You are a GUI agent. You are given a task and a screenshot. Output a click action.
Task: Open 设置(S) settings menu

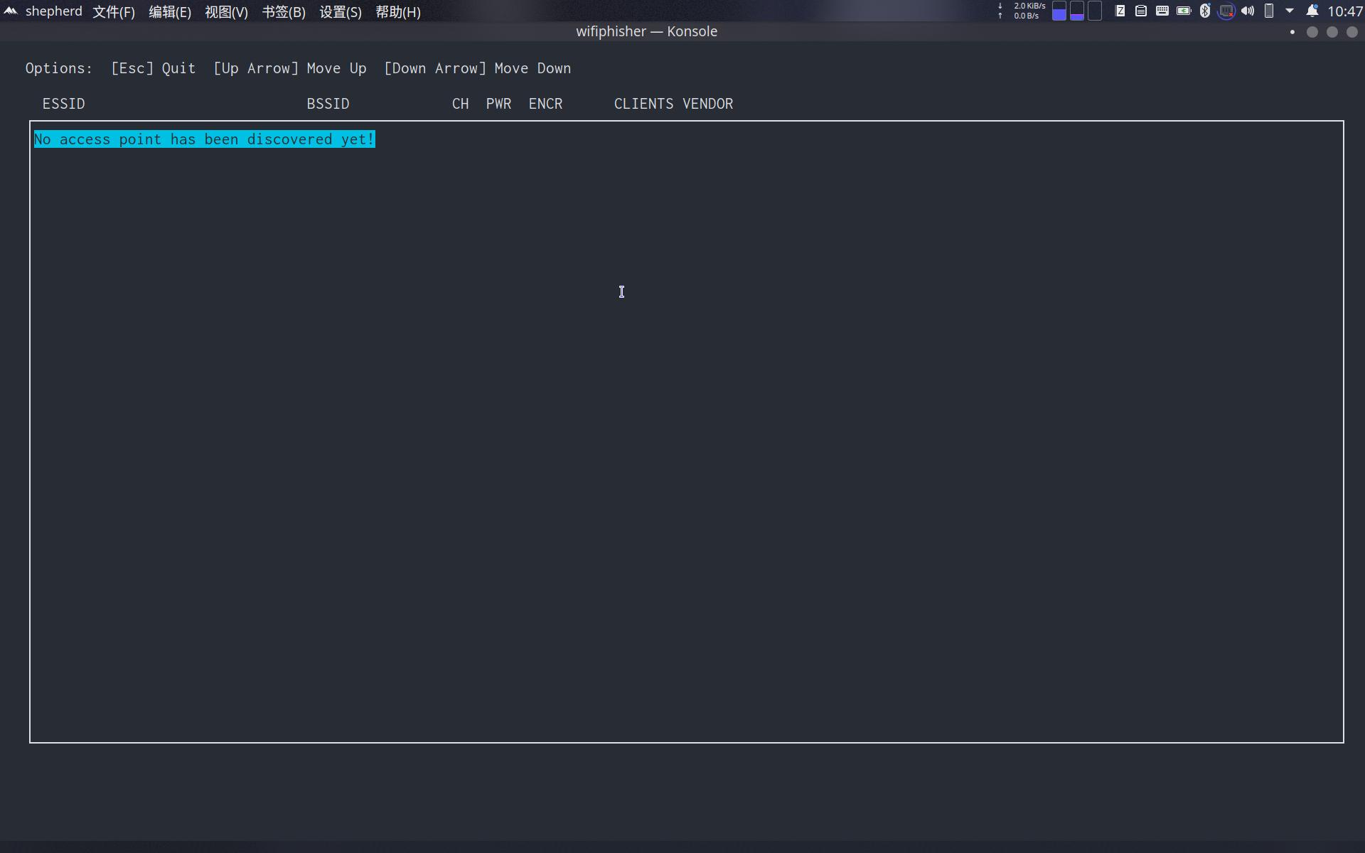click(x=338, y=11)
